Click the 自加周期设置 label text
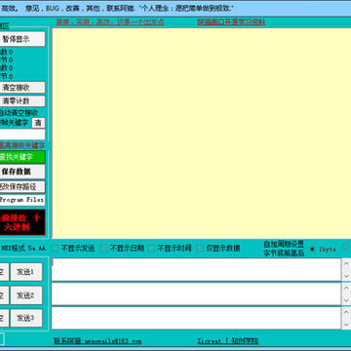The image size is (351, 351). coord(284,244)
